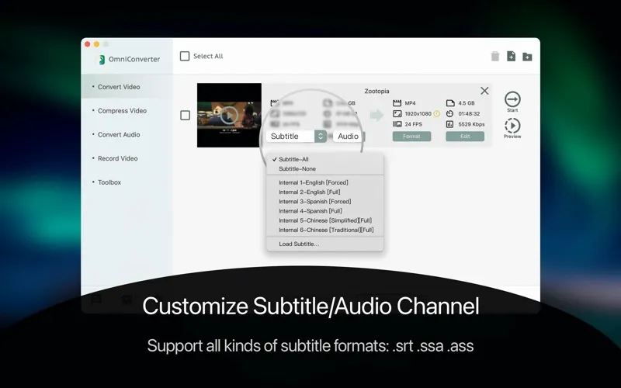Click the 01:48:32 duration clock icon

point(450,113)
